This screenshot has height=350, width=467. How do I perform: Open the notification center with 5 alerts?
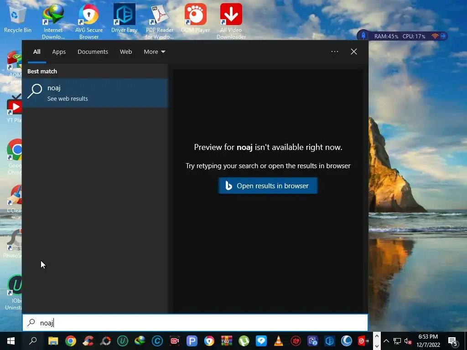(453, 341)
